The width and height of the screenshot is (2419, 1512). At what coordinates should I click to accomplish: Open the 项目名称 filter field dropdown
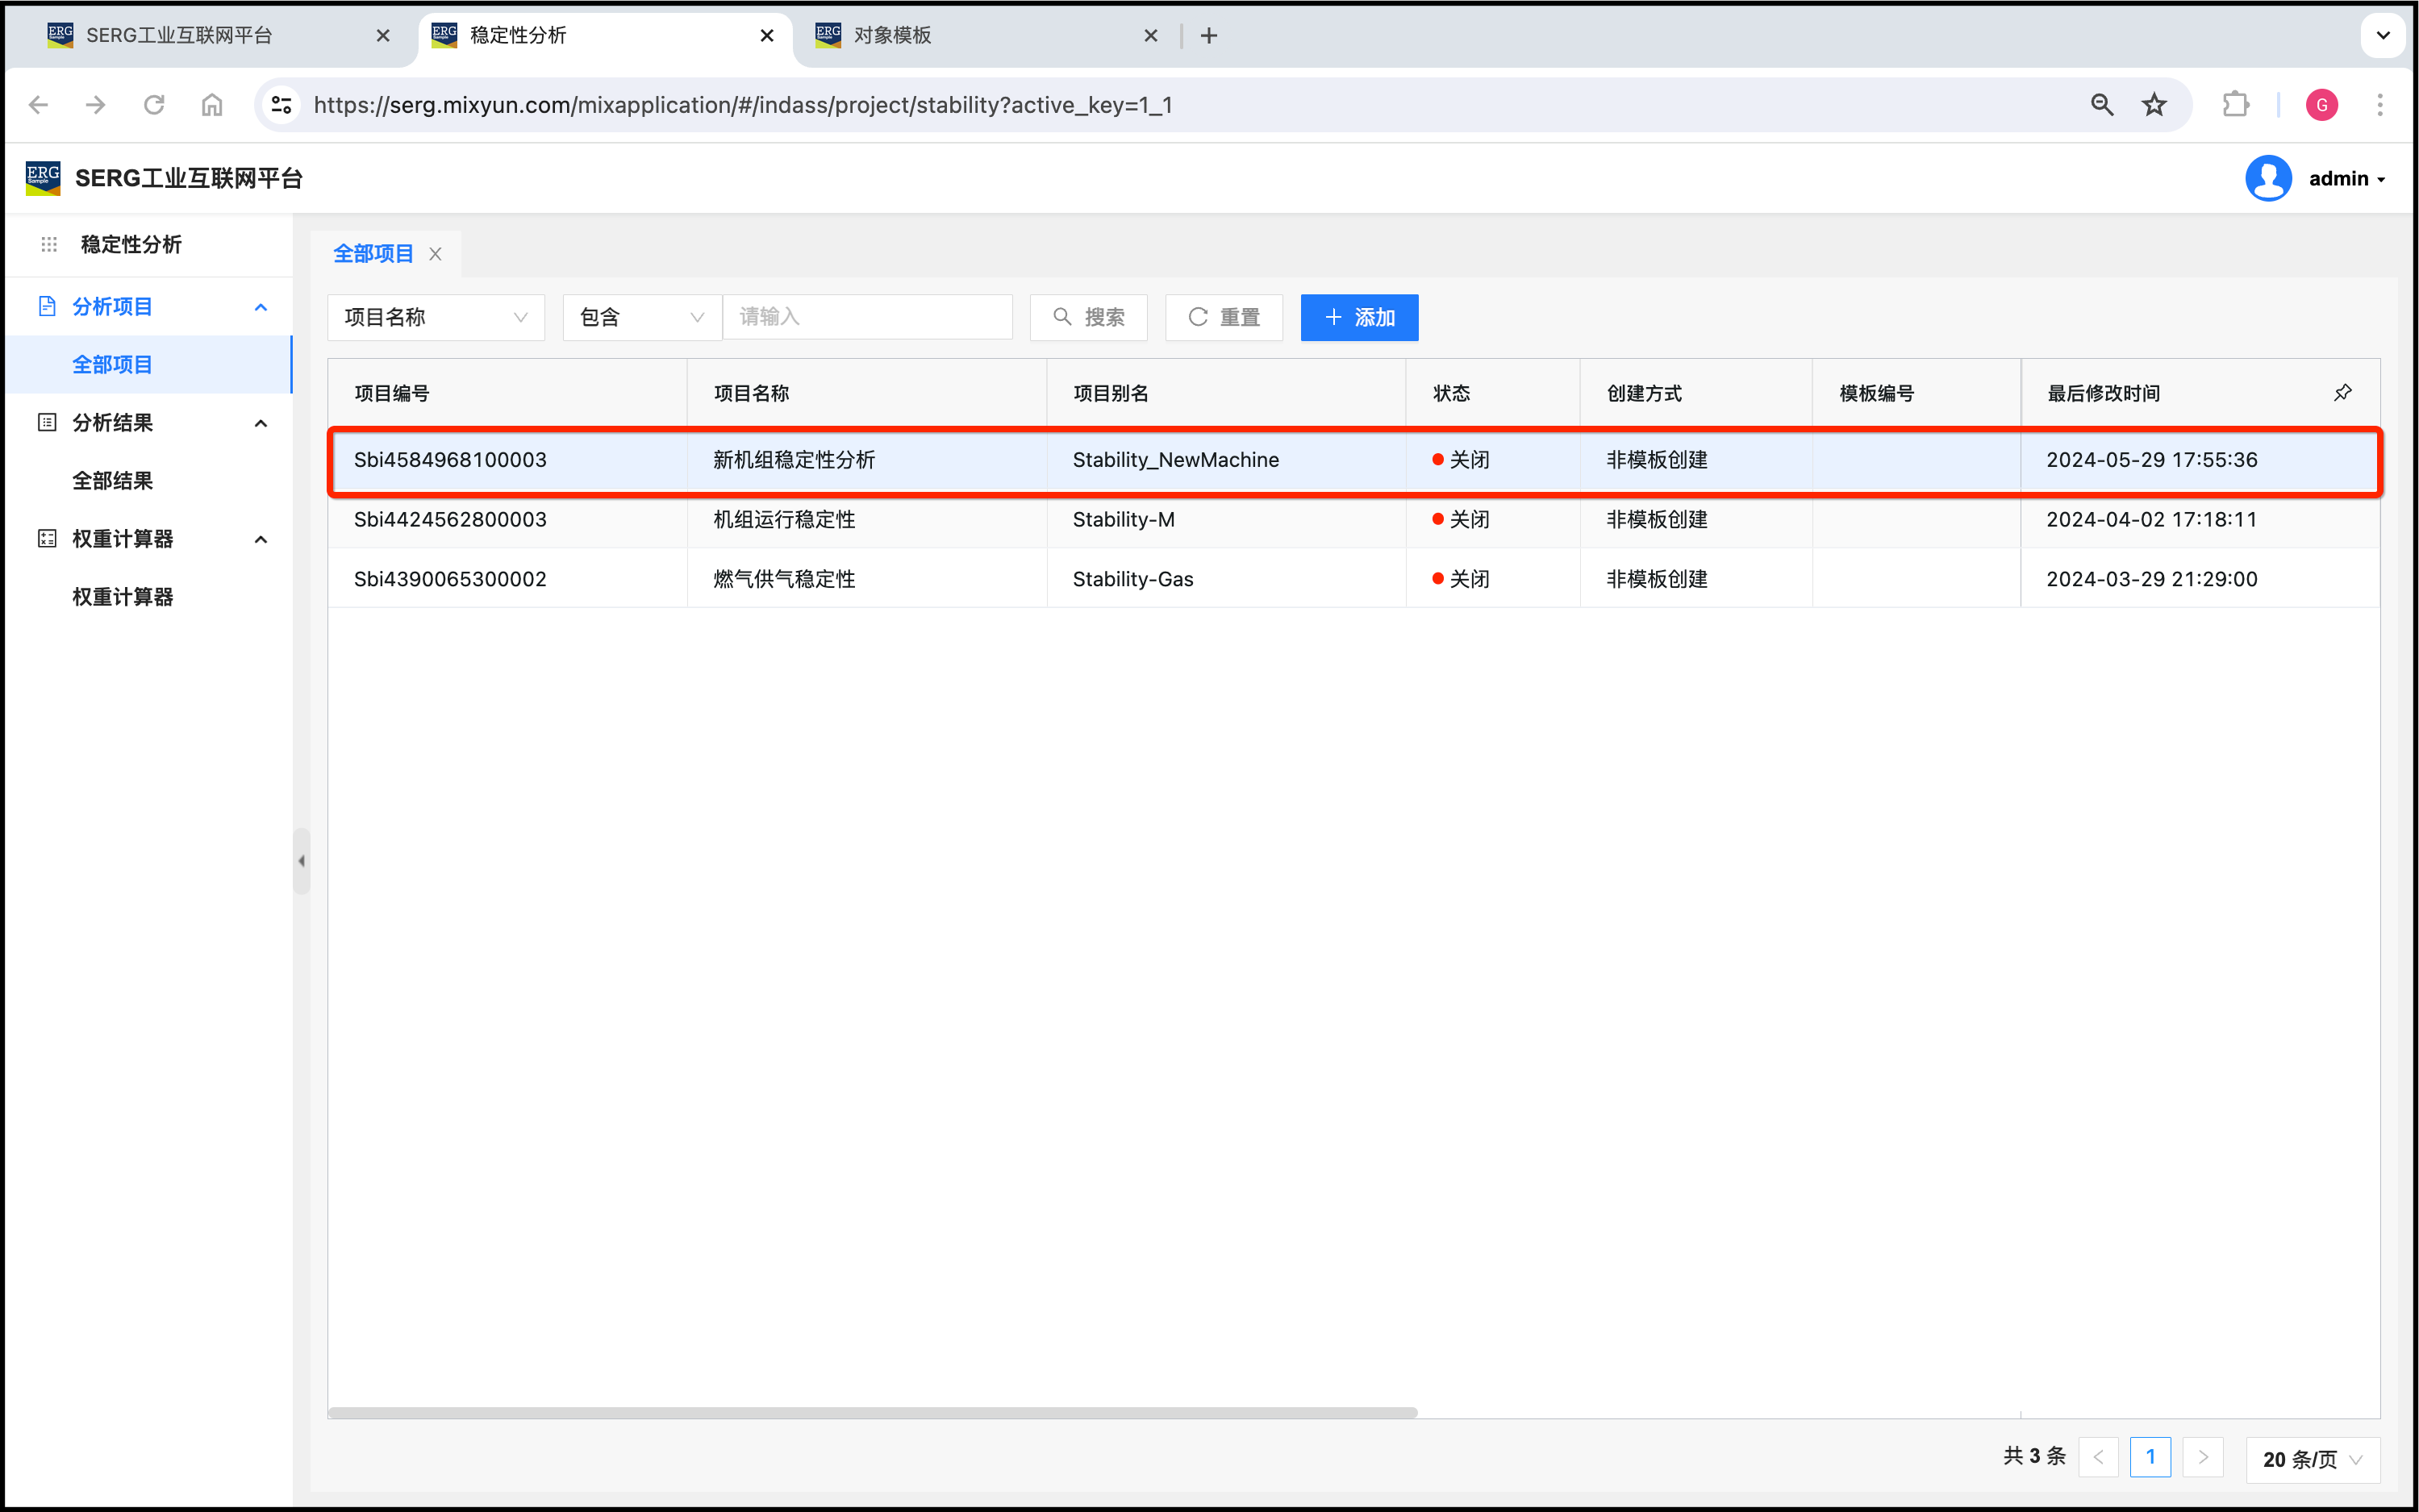pos(435,317)
